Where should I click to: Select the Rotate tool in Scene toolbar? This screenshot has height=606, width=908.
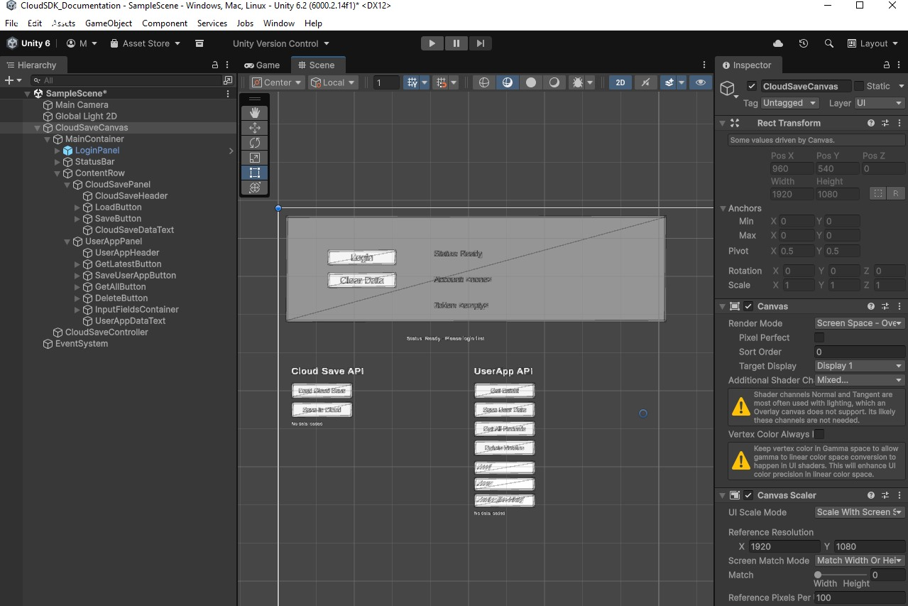coord(255,143)
